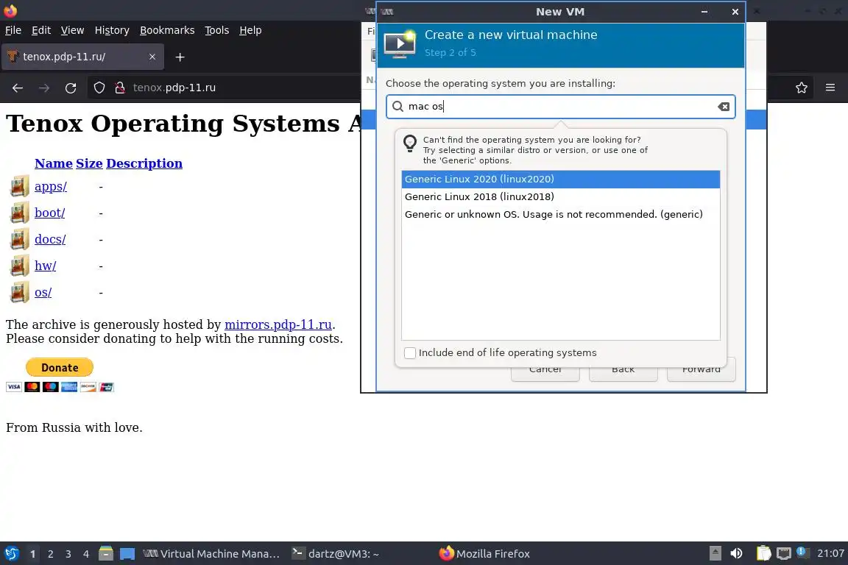This screenshot has width=848, height=565.
Task: Sort listing by Description column
Action: (x=144, y=163)
